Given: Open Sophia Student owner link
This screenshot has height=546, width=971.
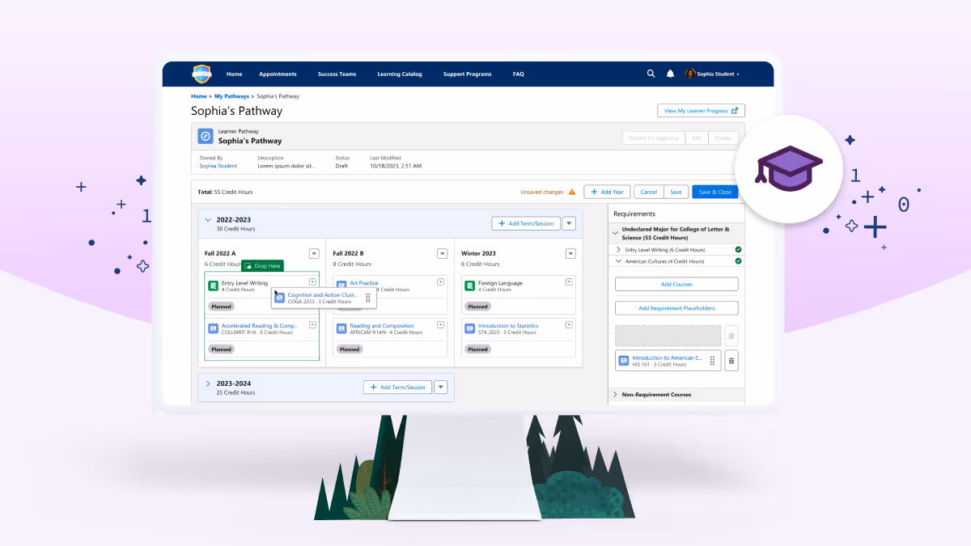Looking at the screenshot, I should click(x=218, y=166).
